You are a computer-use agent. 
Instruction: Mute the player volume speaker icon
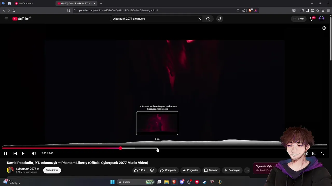point(34,153)
